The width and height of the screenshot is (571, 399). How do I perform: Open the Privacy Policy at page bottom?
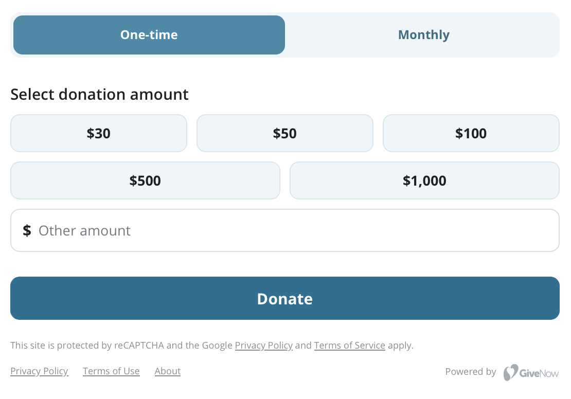pos(39,371)
